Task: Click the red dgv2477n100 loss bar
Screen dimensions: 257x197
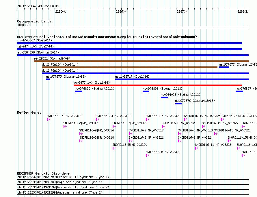Action: click(158, 85)
